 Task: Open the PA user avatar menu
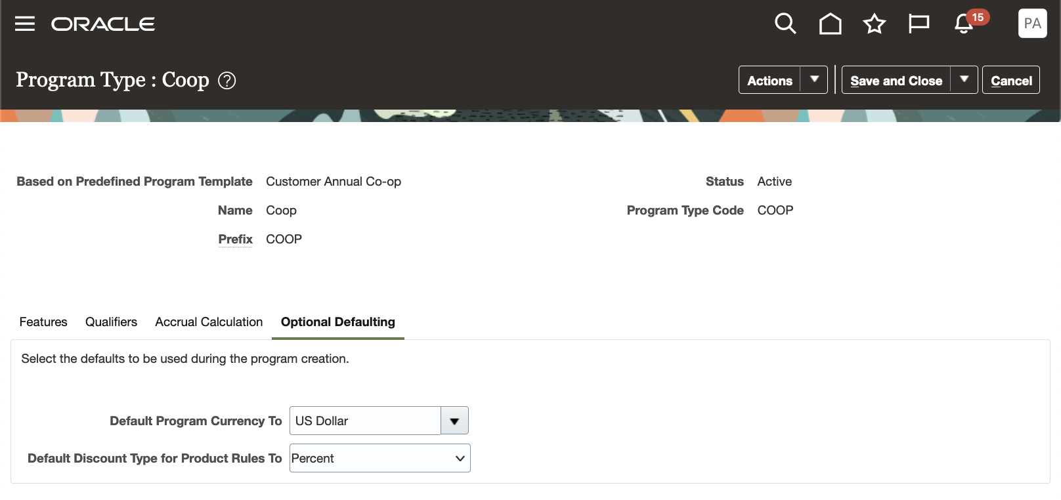1032,24
